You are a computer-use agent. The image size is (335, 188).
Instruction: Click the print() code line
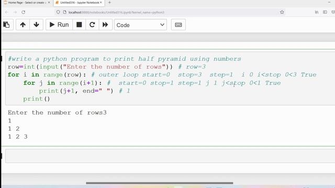37,99
